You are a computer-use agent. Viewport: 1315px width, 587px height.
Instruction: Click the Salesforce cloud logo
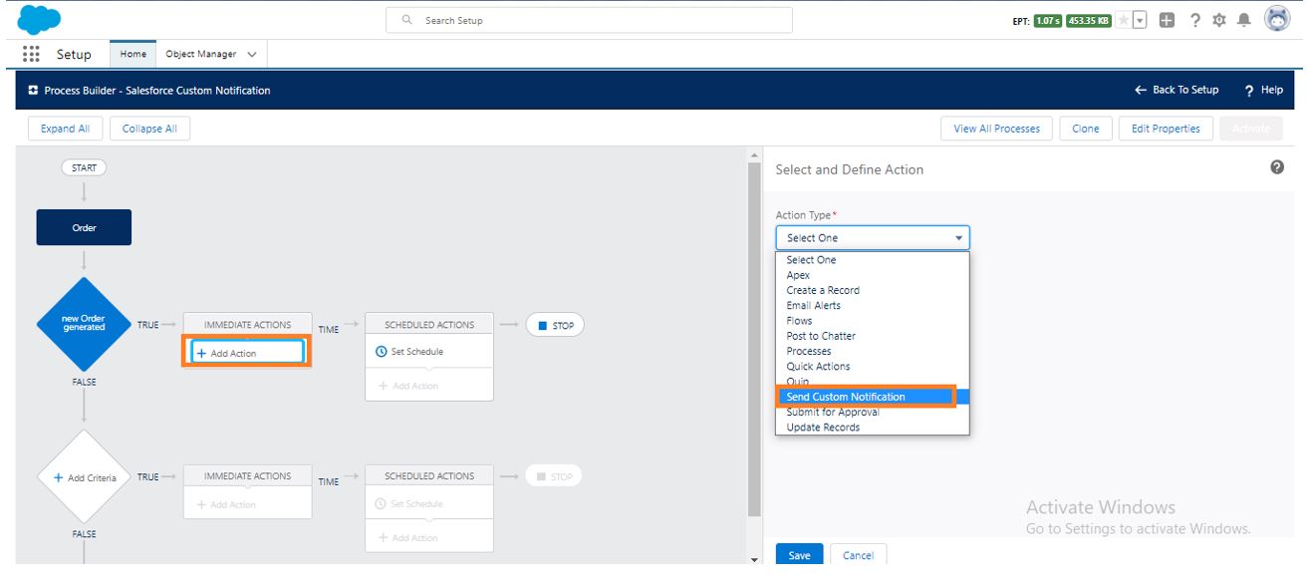[x=39, y=20]
